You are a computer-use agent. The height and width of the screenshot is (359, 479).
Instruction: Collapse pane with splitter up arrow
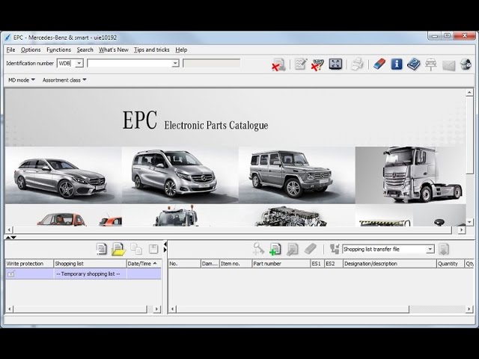pyautogui.click(x=8, y=237)
